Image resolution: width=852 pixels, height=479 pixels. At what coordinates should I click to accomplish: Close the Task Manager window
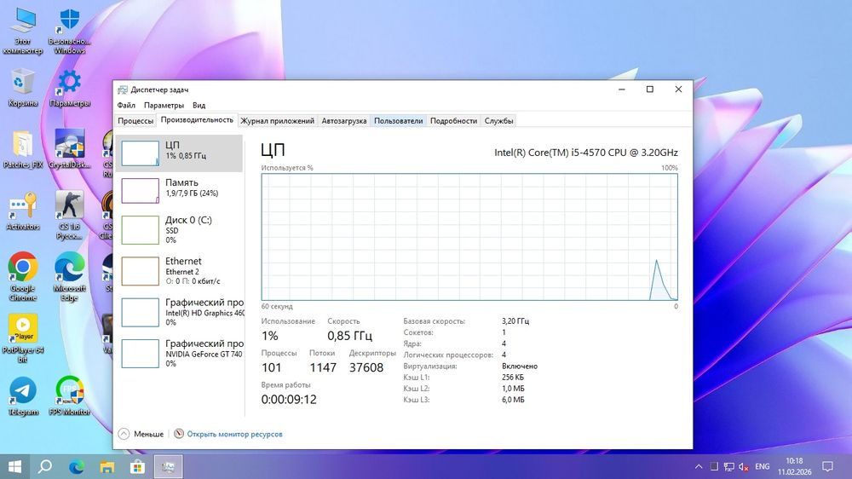click(x=678, y=89)
